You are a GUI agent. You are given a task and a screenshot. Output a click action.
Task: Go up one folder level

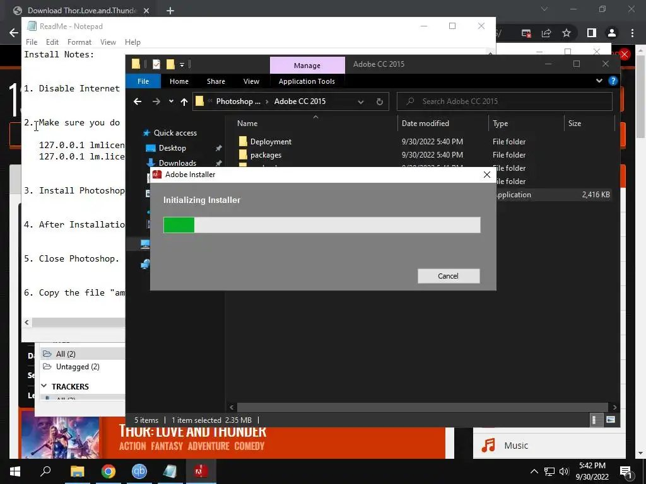184,101
